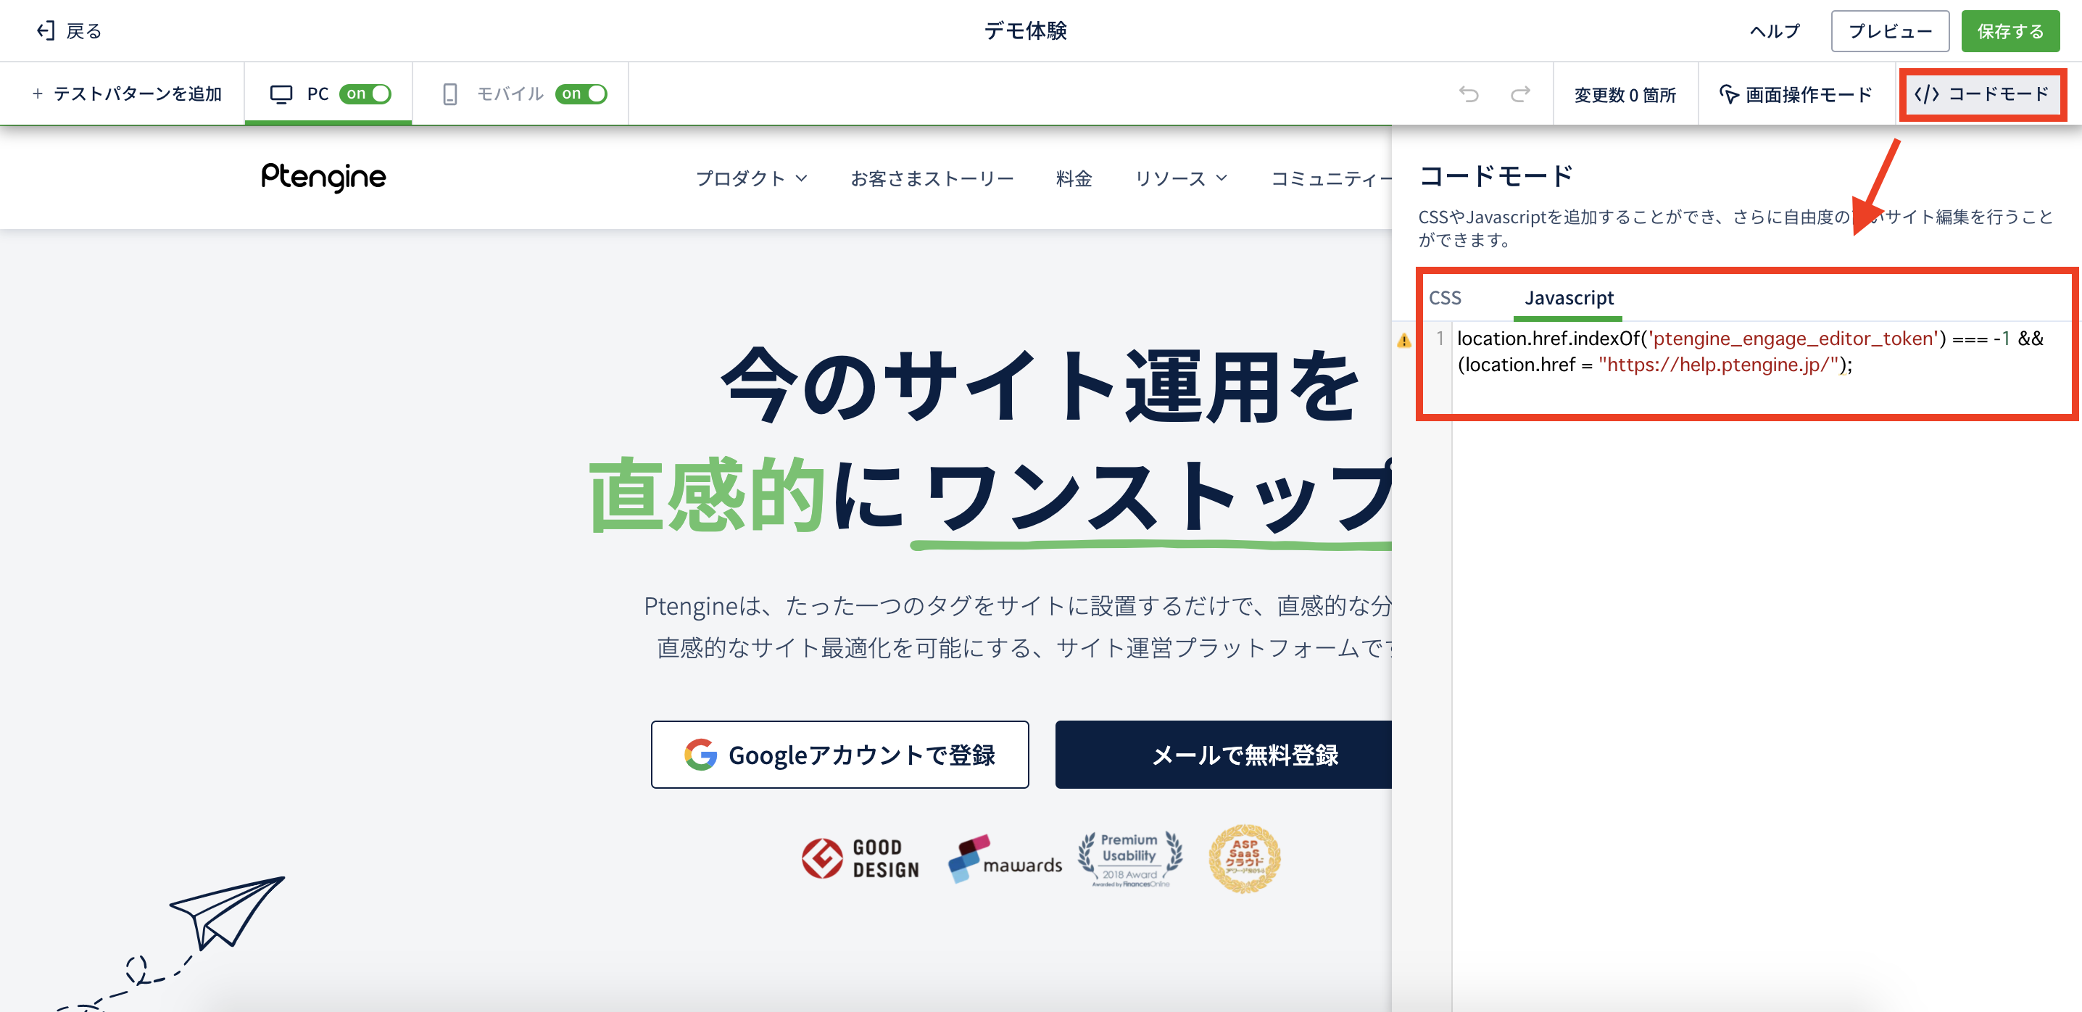Image resolution: width=2082 pixels, height=1012 pixels.
Task: Click the undo arrow icon
Action: [1469, 94]
